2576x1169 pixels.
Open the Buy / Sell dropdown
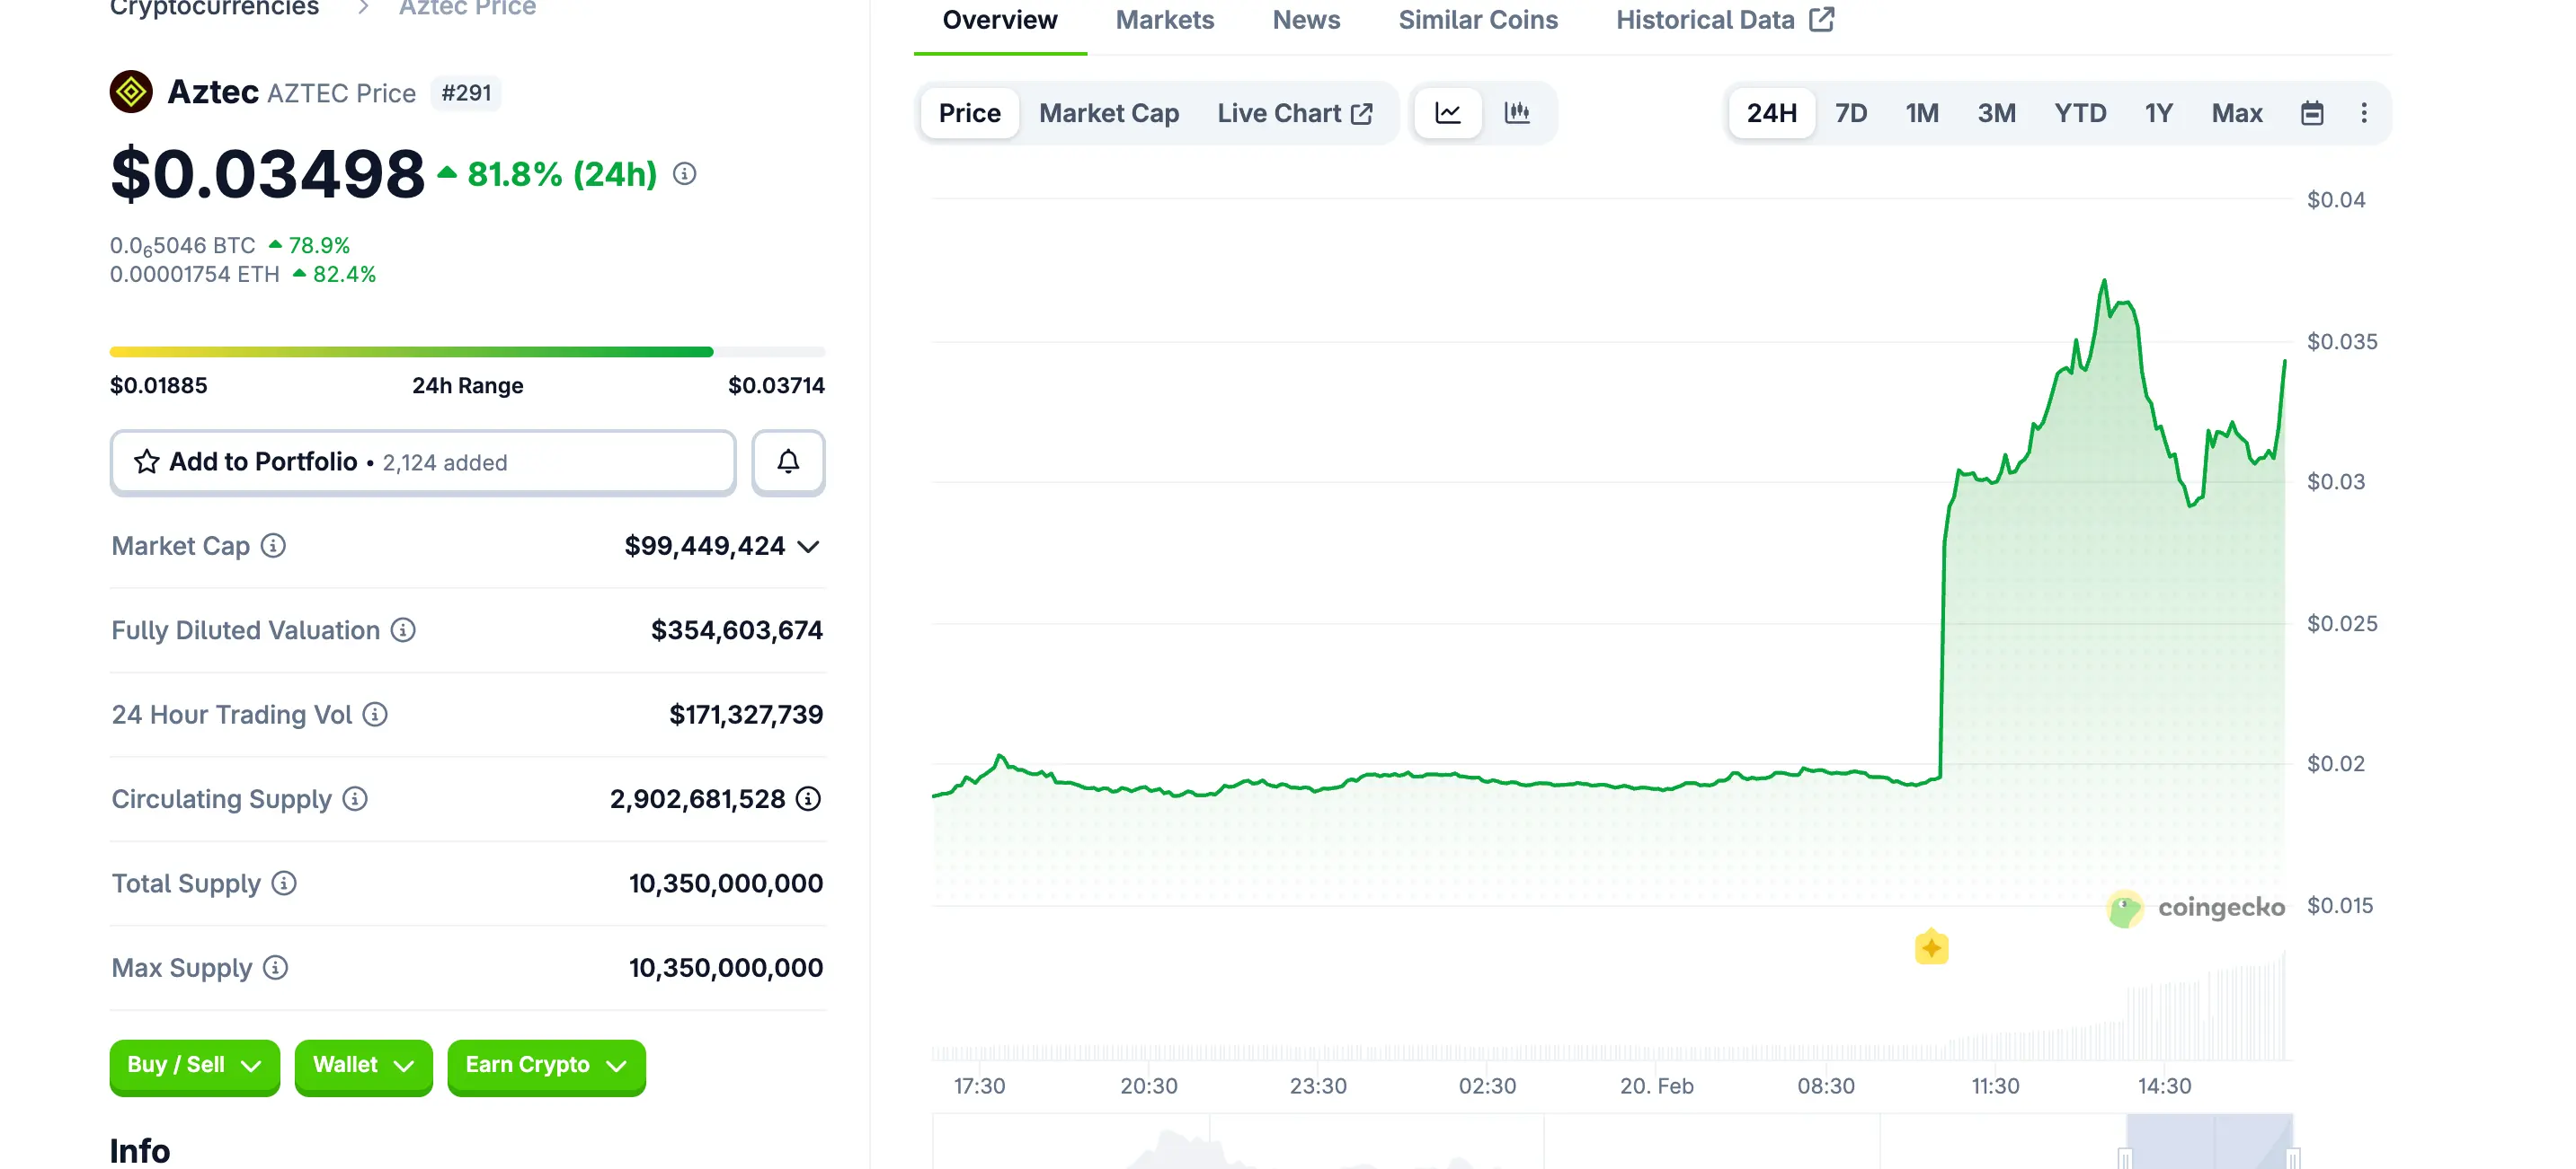pos(194,1065)
